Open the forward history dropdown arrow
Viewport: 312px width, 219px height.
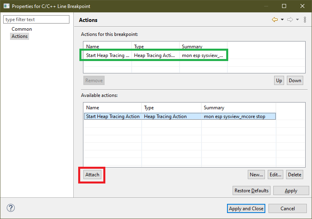click(297, 20)
